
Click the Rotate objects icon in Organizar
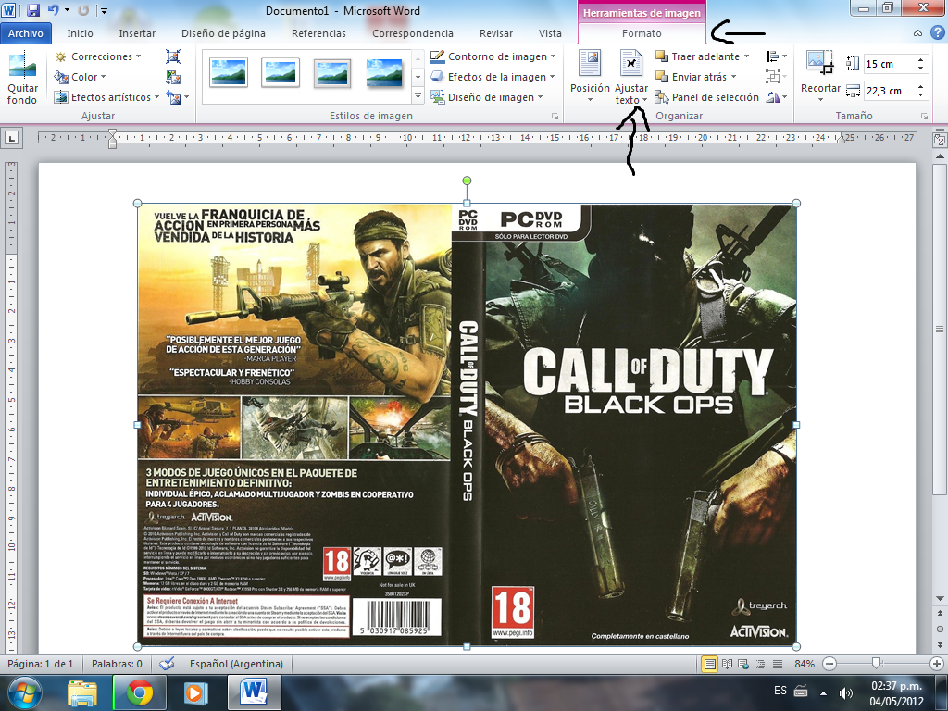click(x=777, y=97)
